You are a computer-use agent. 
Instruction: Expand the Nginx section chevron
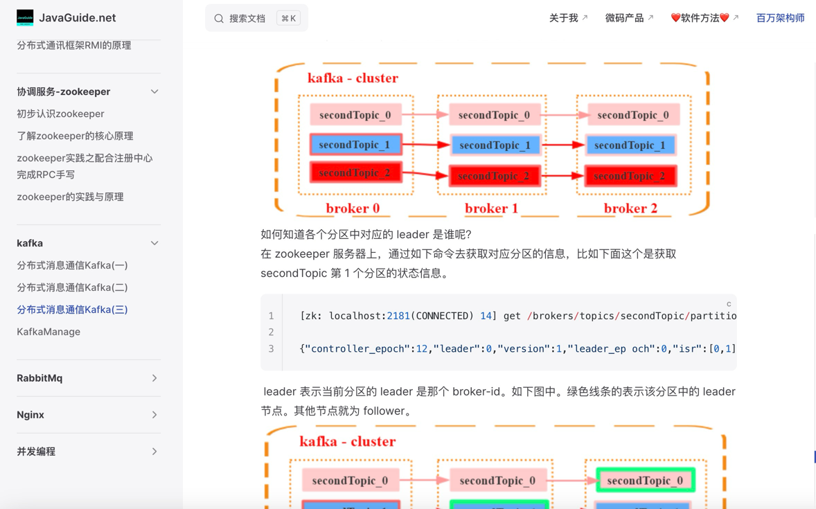[154, 415]
